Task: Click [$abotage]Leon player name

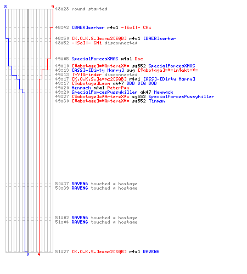Action: pos(91,83)
